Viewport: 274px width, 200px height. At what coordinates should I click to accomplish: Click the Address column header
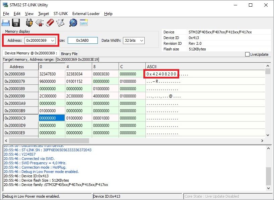(21, 66)
